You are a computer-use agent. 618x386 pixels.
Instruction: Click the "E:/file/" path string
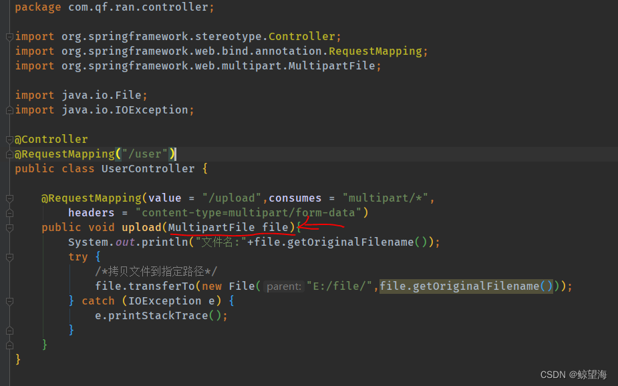339,286
